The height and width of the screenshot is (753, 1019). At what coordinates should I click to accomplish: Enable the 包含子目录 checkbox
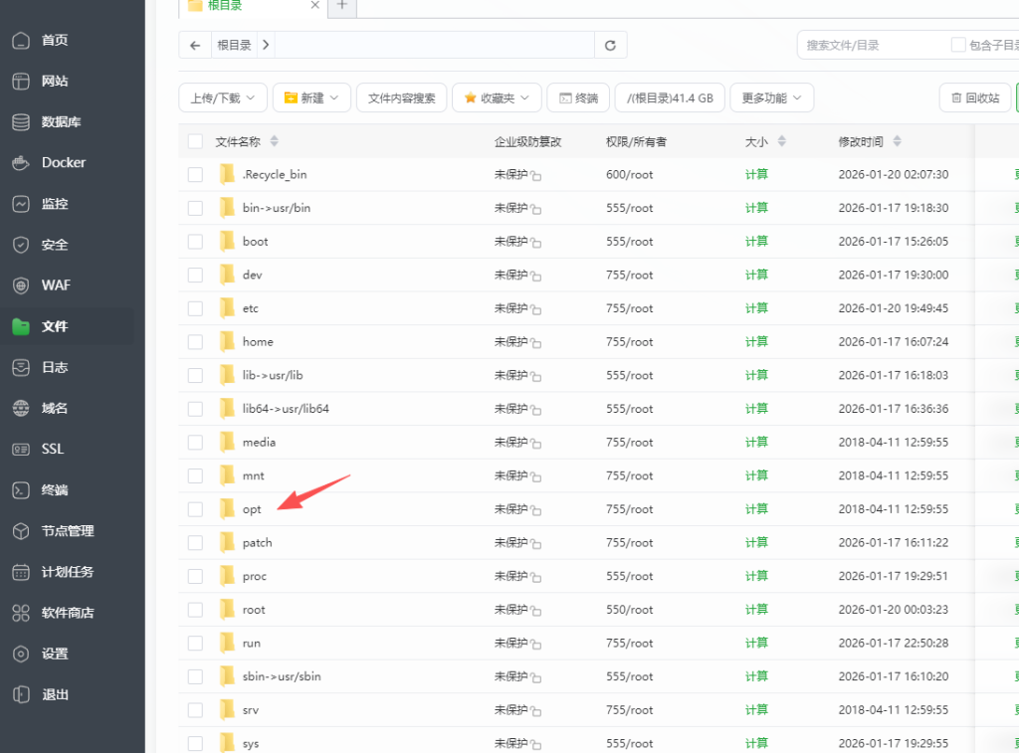[958, 45]
